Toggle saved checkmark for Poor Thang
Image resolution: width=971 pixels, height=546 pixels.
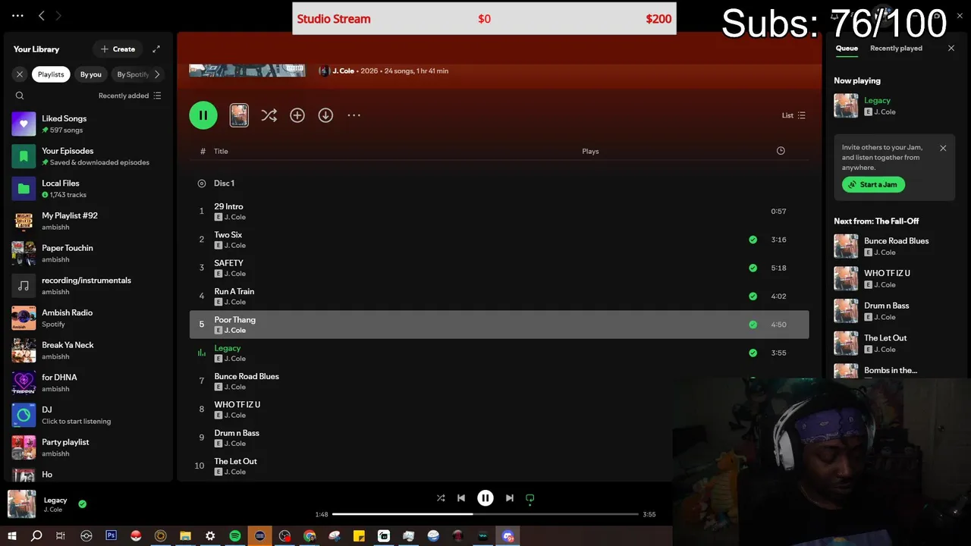(x=753, y=325)
